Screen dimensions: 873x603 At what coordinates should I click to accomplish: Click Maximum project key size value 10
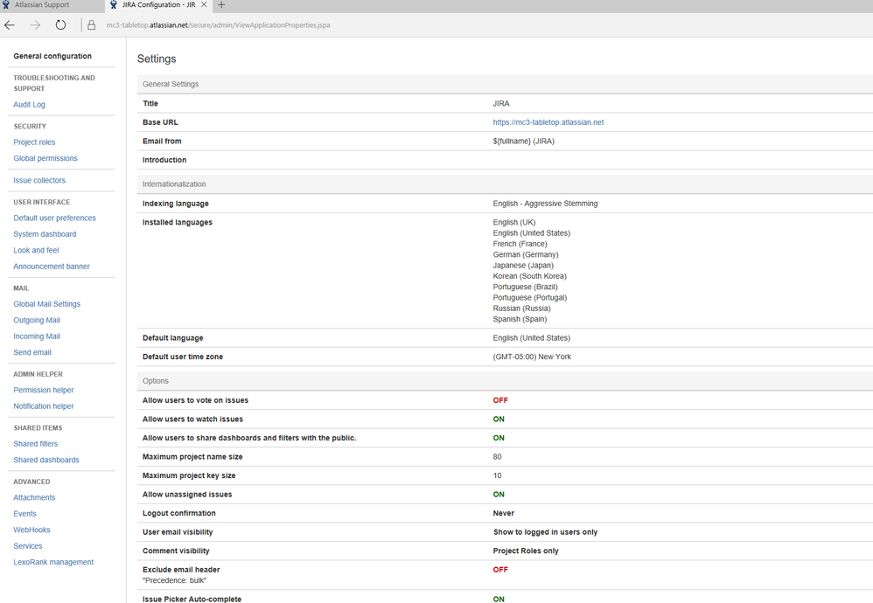(x=497, y=475)
